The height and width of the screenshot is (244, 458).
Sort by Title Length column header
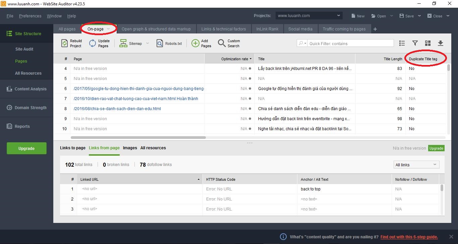380,59
